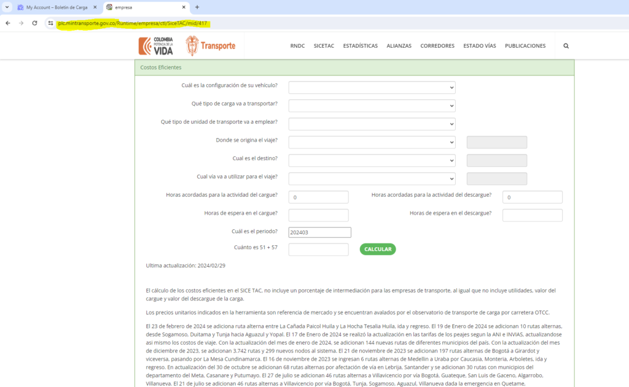Click the site info icon in address bar
This screenshot has height=387, width=629.
click(x=51, y=23)
